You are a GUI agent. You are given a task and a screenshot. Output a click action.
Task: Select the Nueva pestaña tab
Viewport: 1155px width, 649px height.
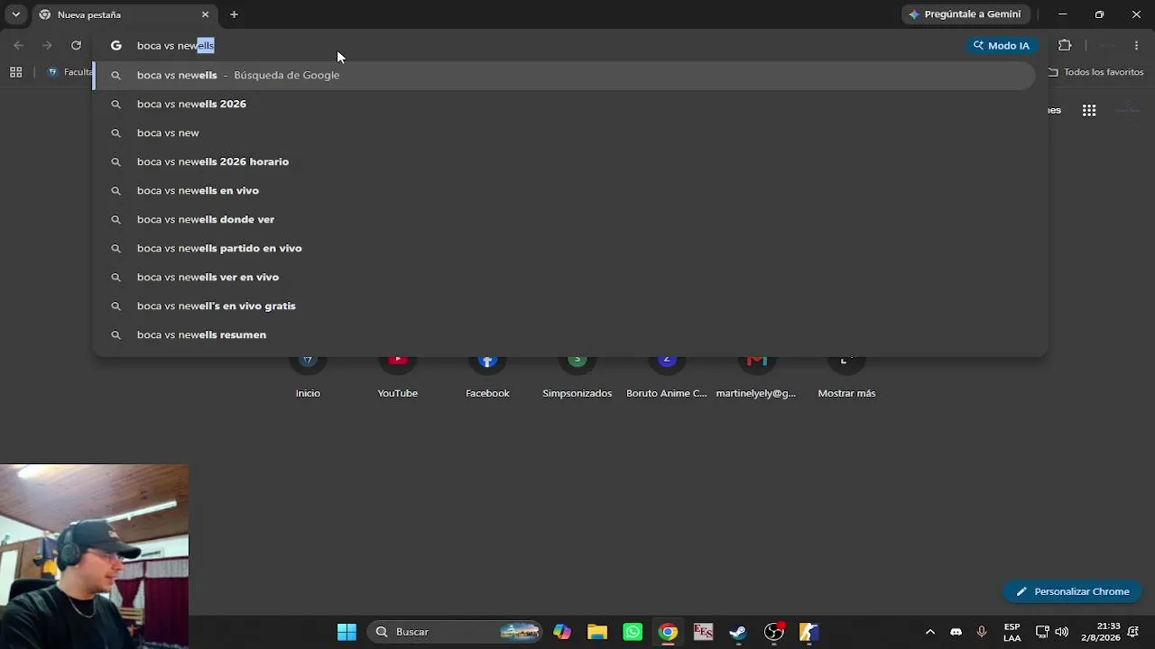pos(125,14)
